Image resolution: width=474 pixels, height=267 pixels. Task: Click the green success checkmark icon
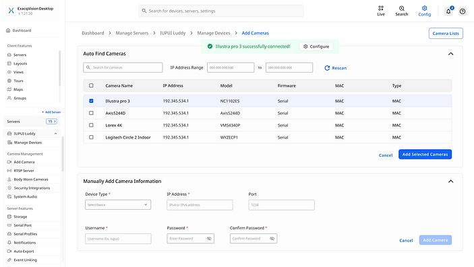pos(210,46)
